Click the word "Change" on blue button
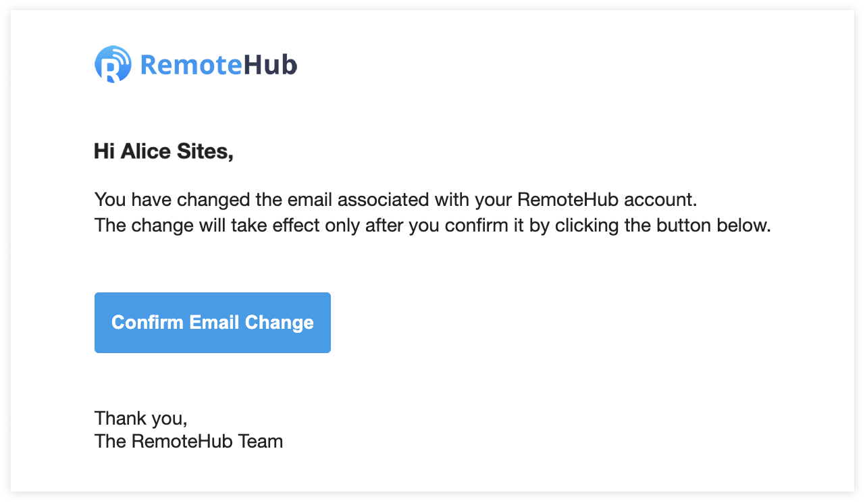Viewport: 865px width, 503px height. [x=279, y=323]
